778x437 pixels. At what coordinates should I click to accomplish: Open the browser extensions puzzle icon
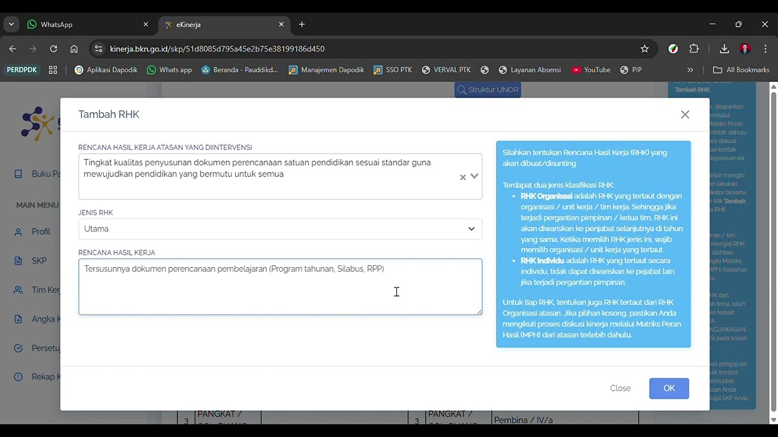click(x=694, y=49)
